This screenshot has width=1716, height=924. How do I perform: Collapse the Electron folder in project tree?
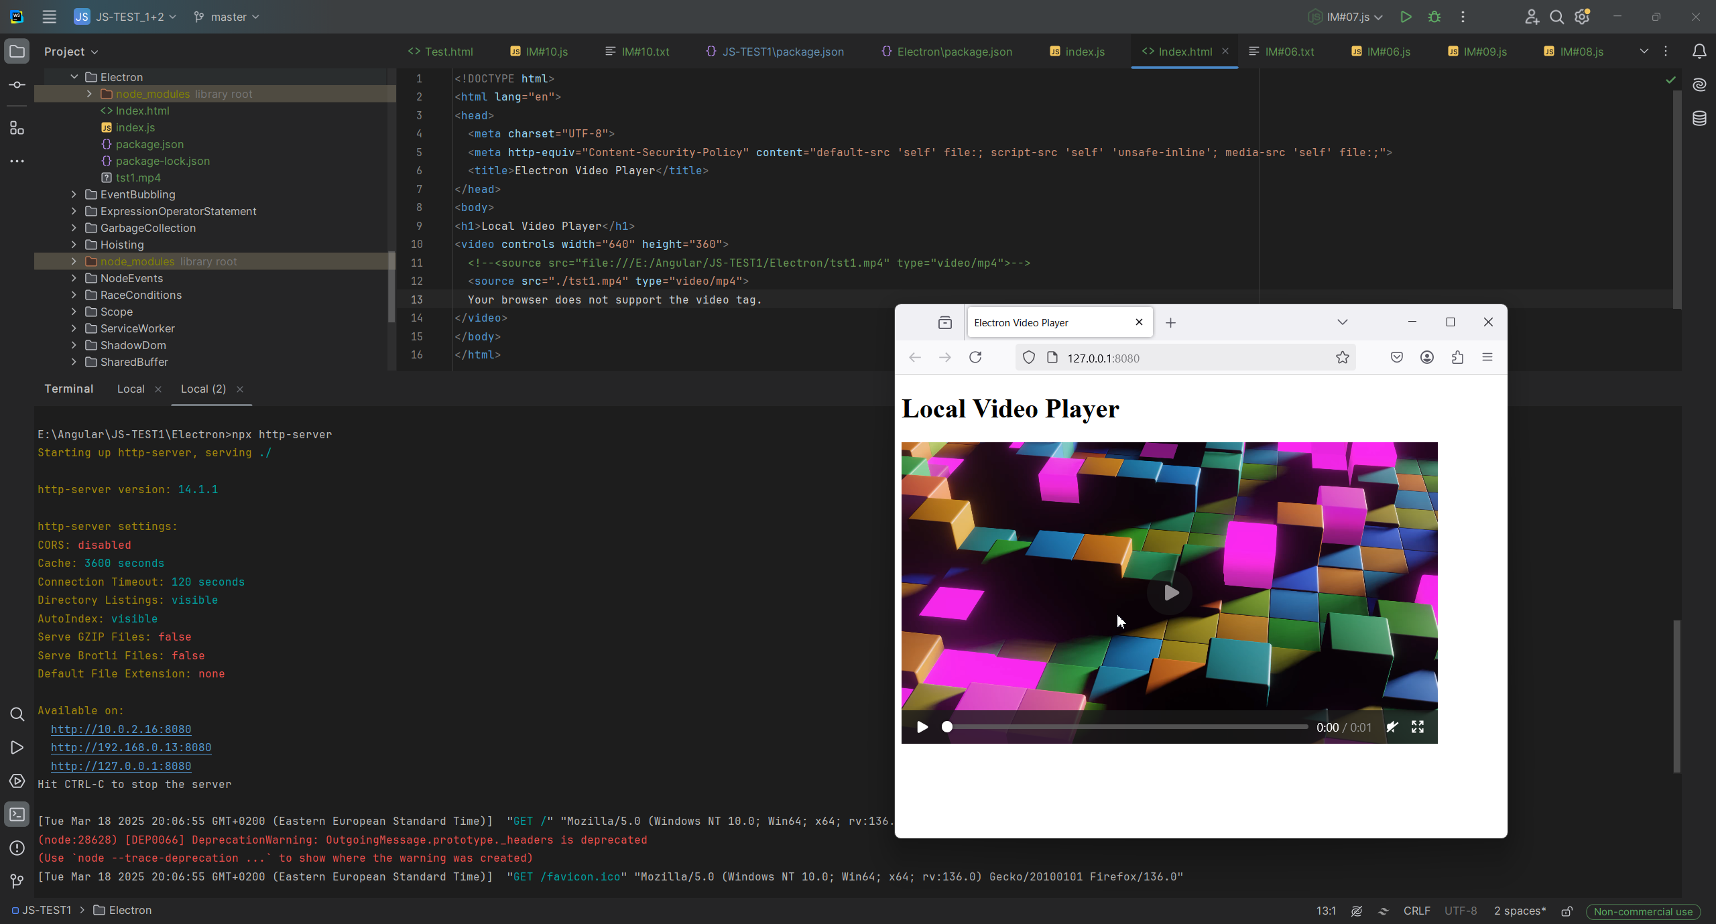pyautogui.click(x=74, y=77)
